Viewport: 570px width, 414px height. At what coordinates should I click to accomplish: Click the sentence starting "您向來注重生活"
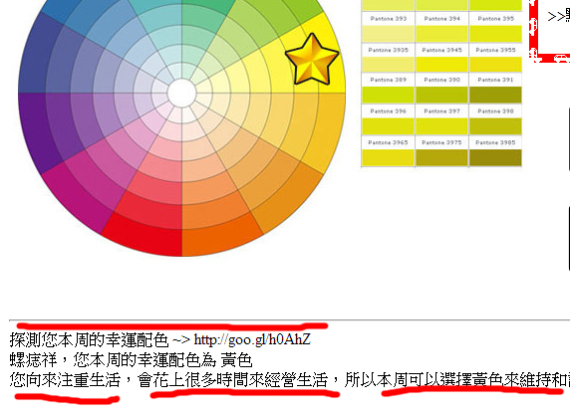click(290, 380)
